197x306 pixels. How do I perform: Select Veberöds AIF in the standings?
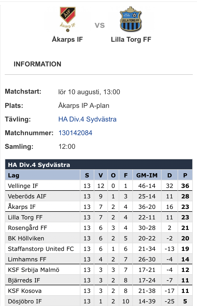pos(25,196)
